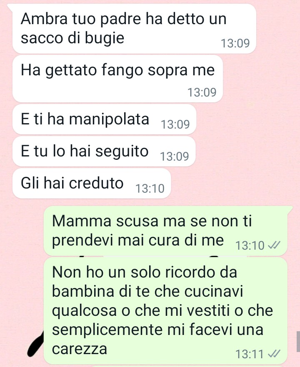Select the 'Non ho un solo ricordo' message
This screenshot has height=367, width=300.
click(165, 310)
